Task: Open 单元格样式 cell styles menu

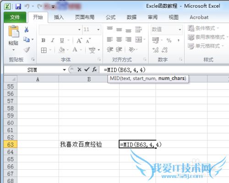Action: 206,46
